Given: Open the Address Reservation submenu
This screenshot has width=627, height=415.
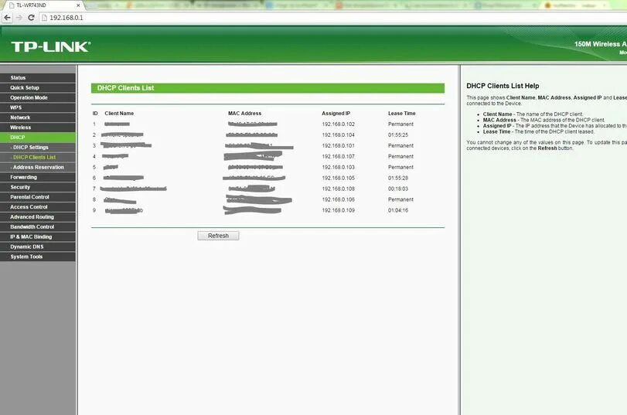Looking at the screenshot, I should (x=38, y=168).
